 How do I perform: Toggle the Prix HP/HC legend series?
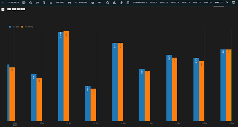pos(27,27)
